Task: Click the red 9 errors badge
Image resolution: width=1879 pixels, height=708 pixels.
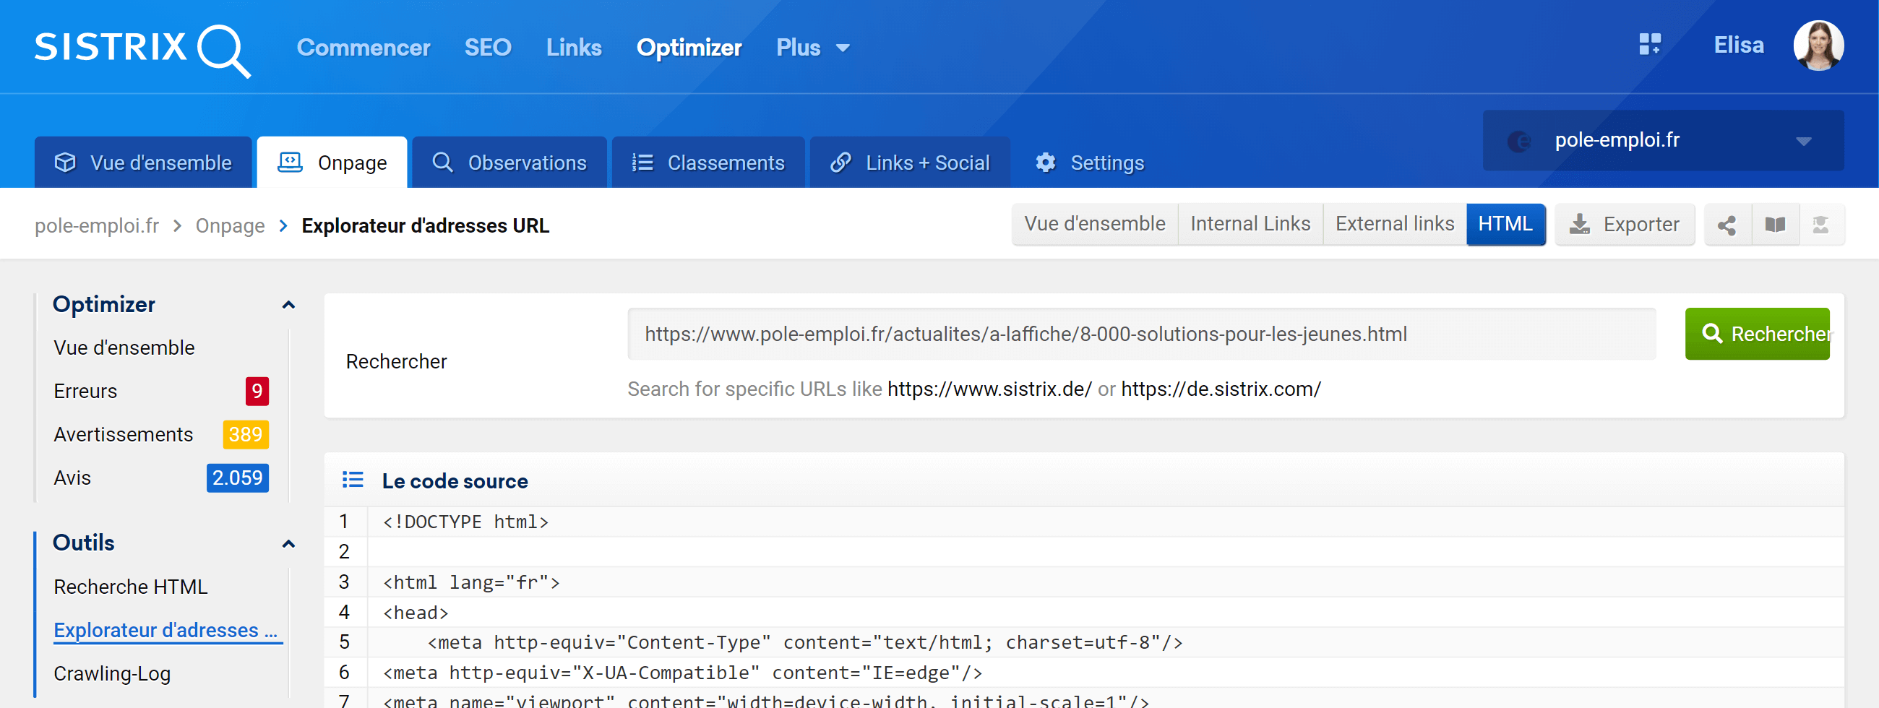Action: click(x=257, y=392)
